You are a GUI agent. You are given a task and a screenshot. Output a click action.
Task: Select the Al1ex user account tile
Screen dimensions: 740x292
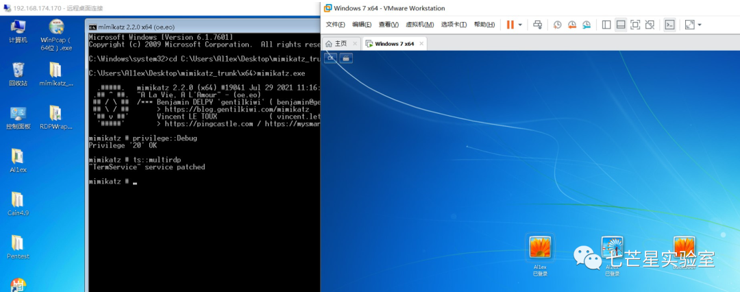click(540, 250)
